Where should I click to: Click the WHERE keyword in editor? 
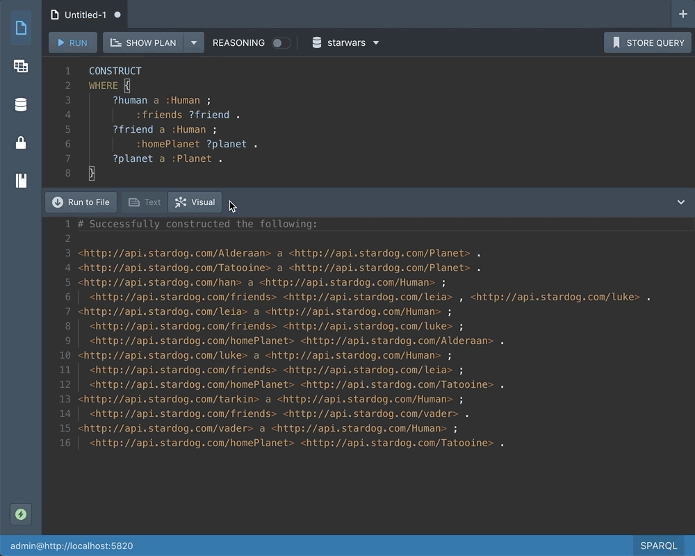click(104, 85)
